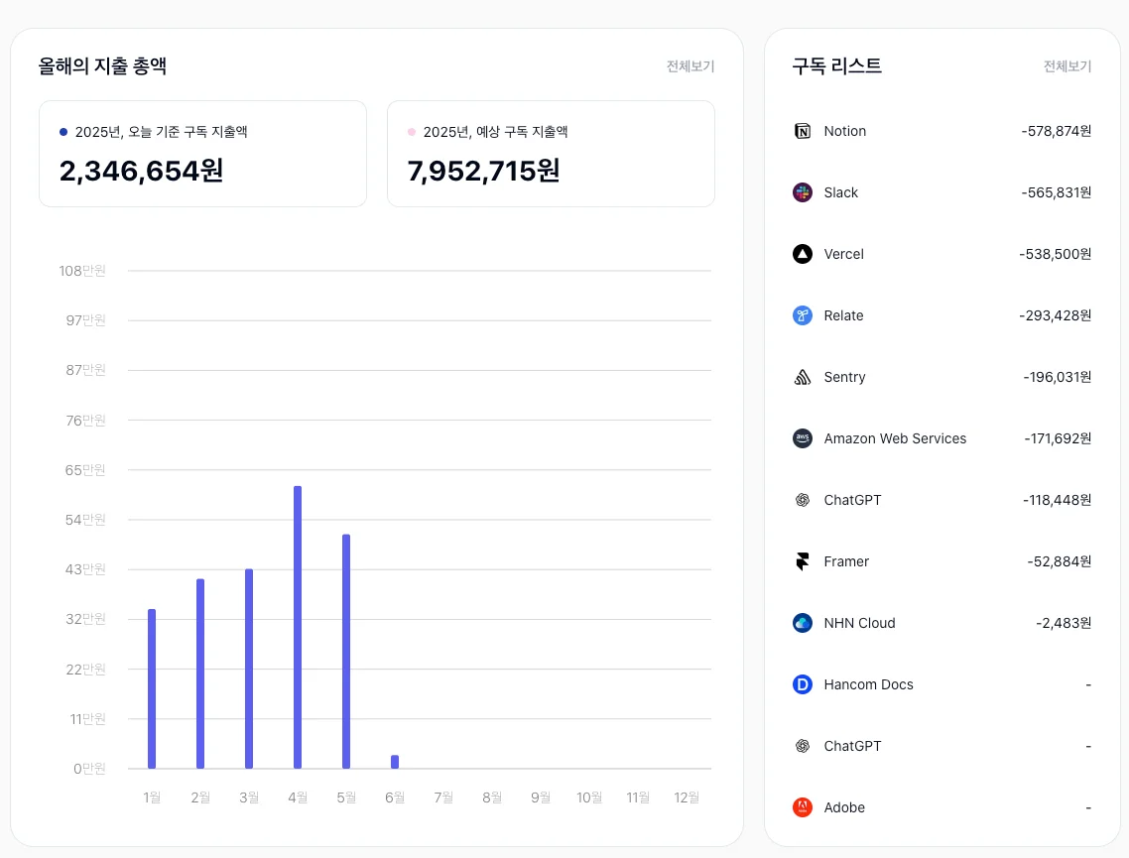Click the Hancom Docs icon
1129x858 pixels.
click(x=803, y=684)
